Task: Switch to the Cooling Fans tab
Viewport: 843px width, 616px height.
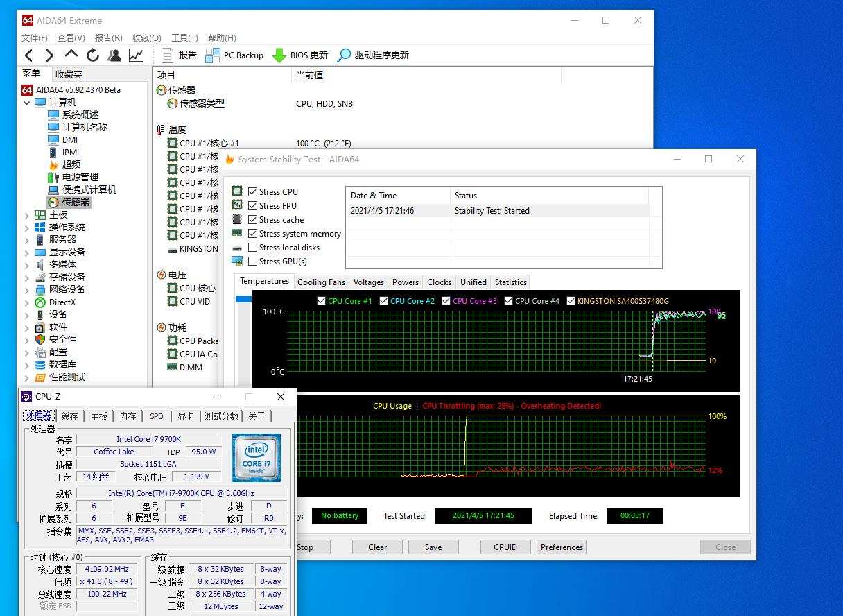Action: (x=321, y=282)
